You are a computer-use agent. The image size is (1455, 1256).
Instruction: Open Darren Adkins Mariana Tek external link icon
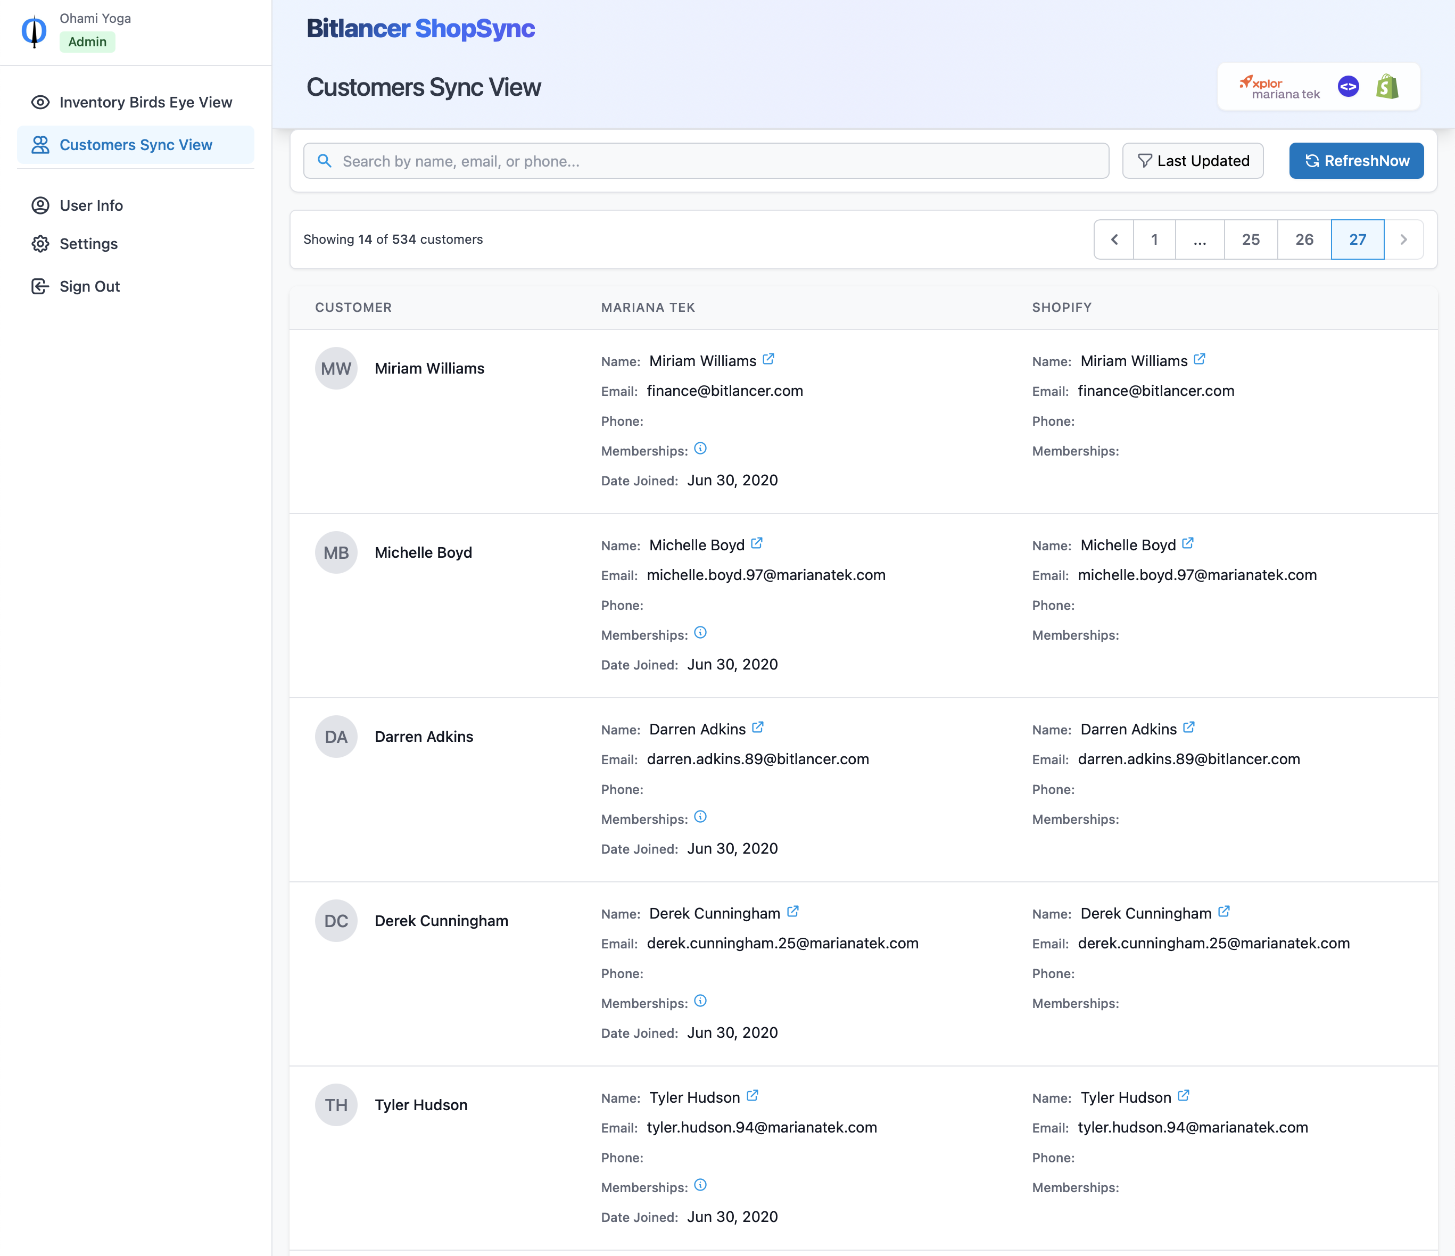click(758, 728)
